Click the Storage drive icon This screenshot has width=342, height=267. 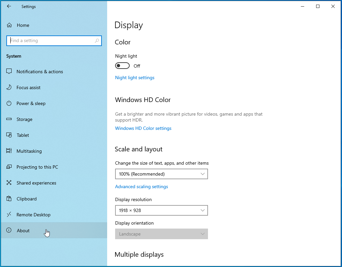coord(9,119)
